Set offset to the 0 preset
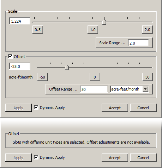This screenshot has height=168, width=162. 95,77
